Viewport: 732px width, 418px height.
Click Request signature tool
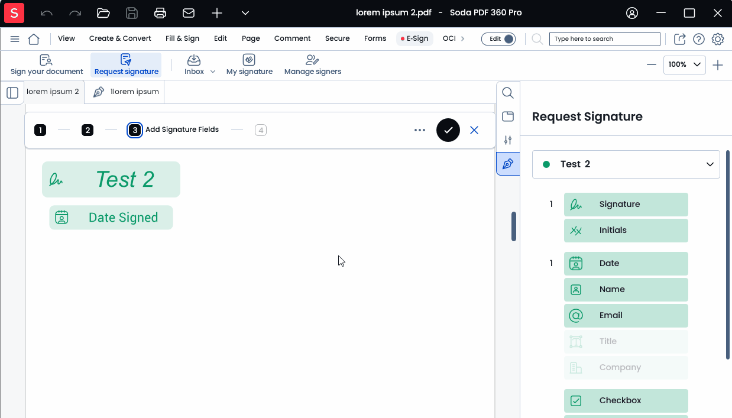pos(126,65)
